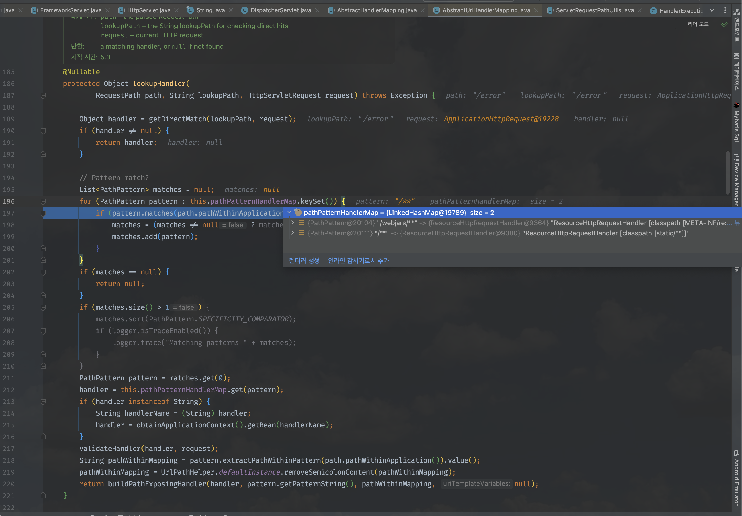
Task: Open the HandlerExecutio… truncated tab
Action: [x=681, y=11]
